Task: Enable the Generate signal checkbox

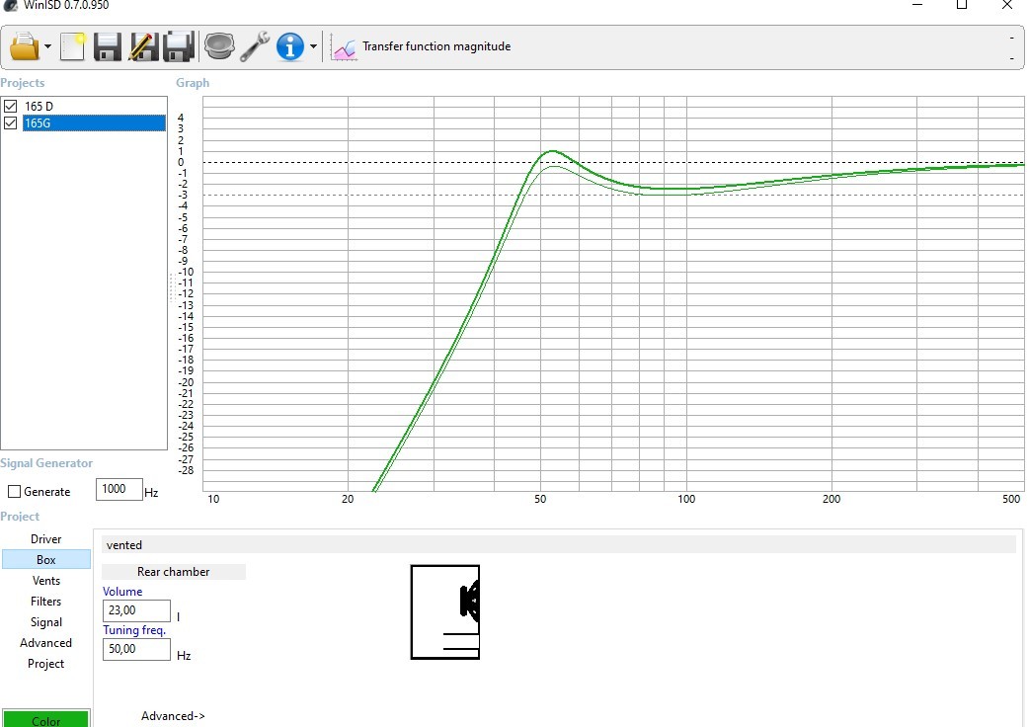Action: (15, 492)
